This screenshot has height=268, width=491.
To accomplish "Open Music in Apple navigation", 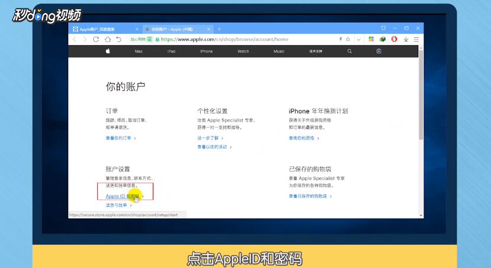I will (279, 51).
